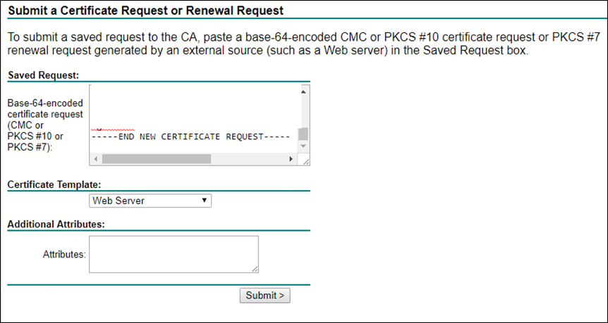This screenshot has width=608, height=323.
Task: Submit the certificate request
Action: pos(265,296)
